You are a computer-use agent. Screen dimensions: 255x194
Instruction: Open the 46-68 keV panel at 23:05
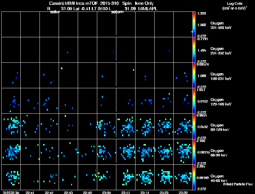[x=106, y=177]
